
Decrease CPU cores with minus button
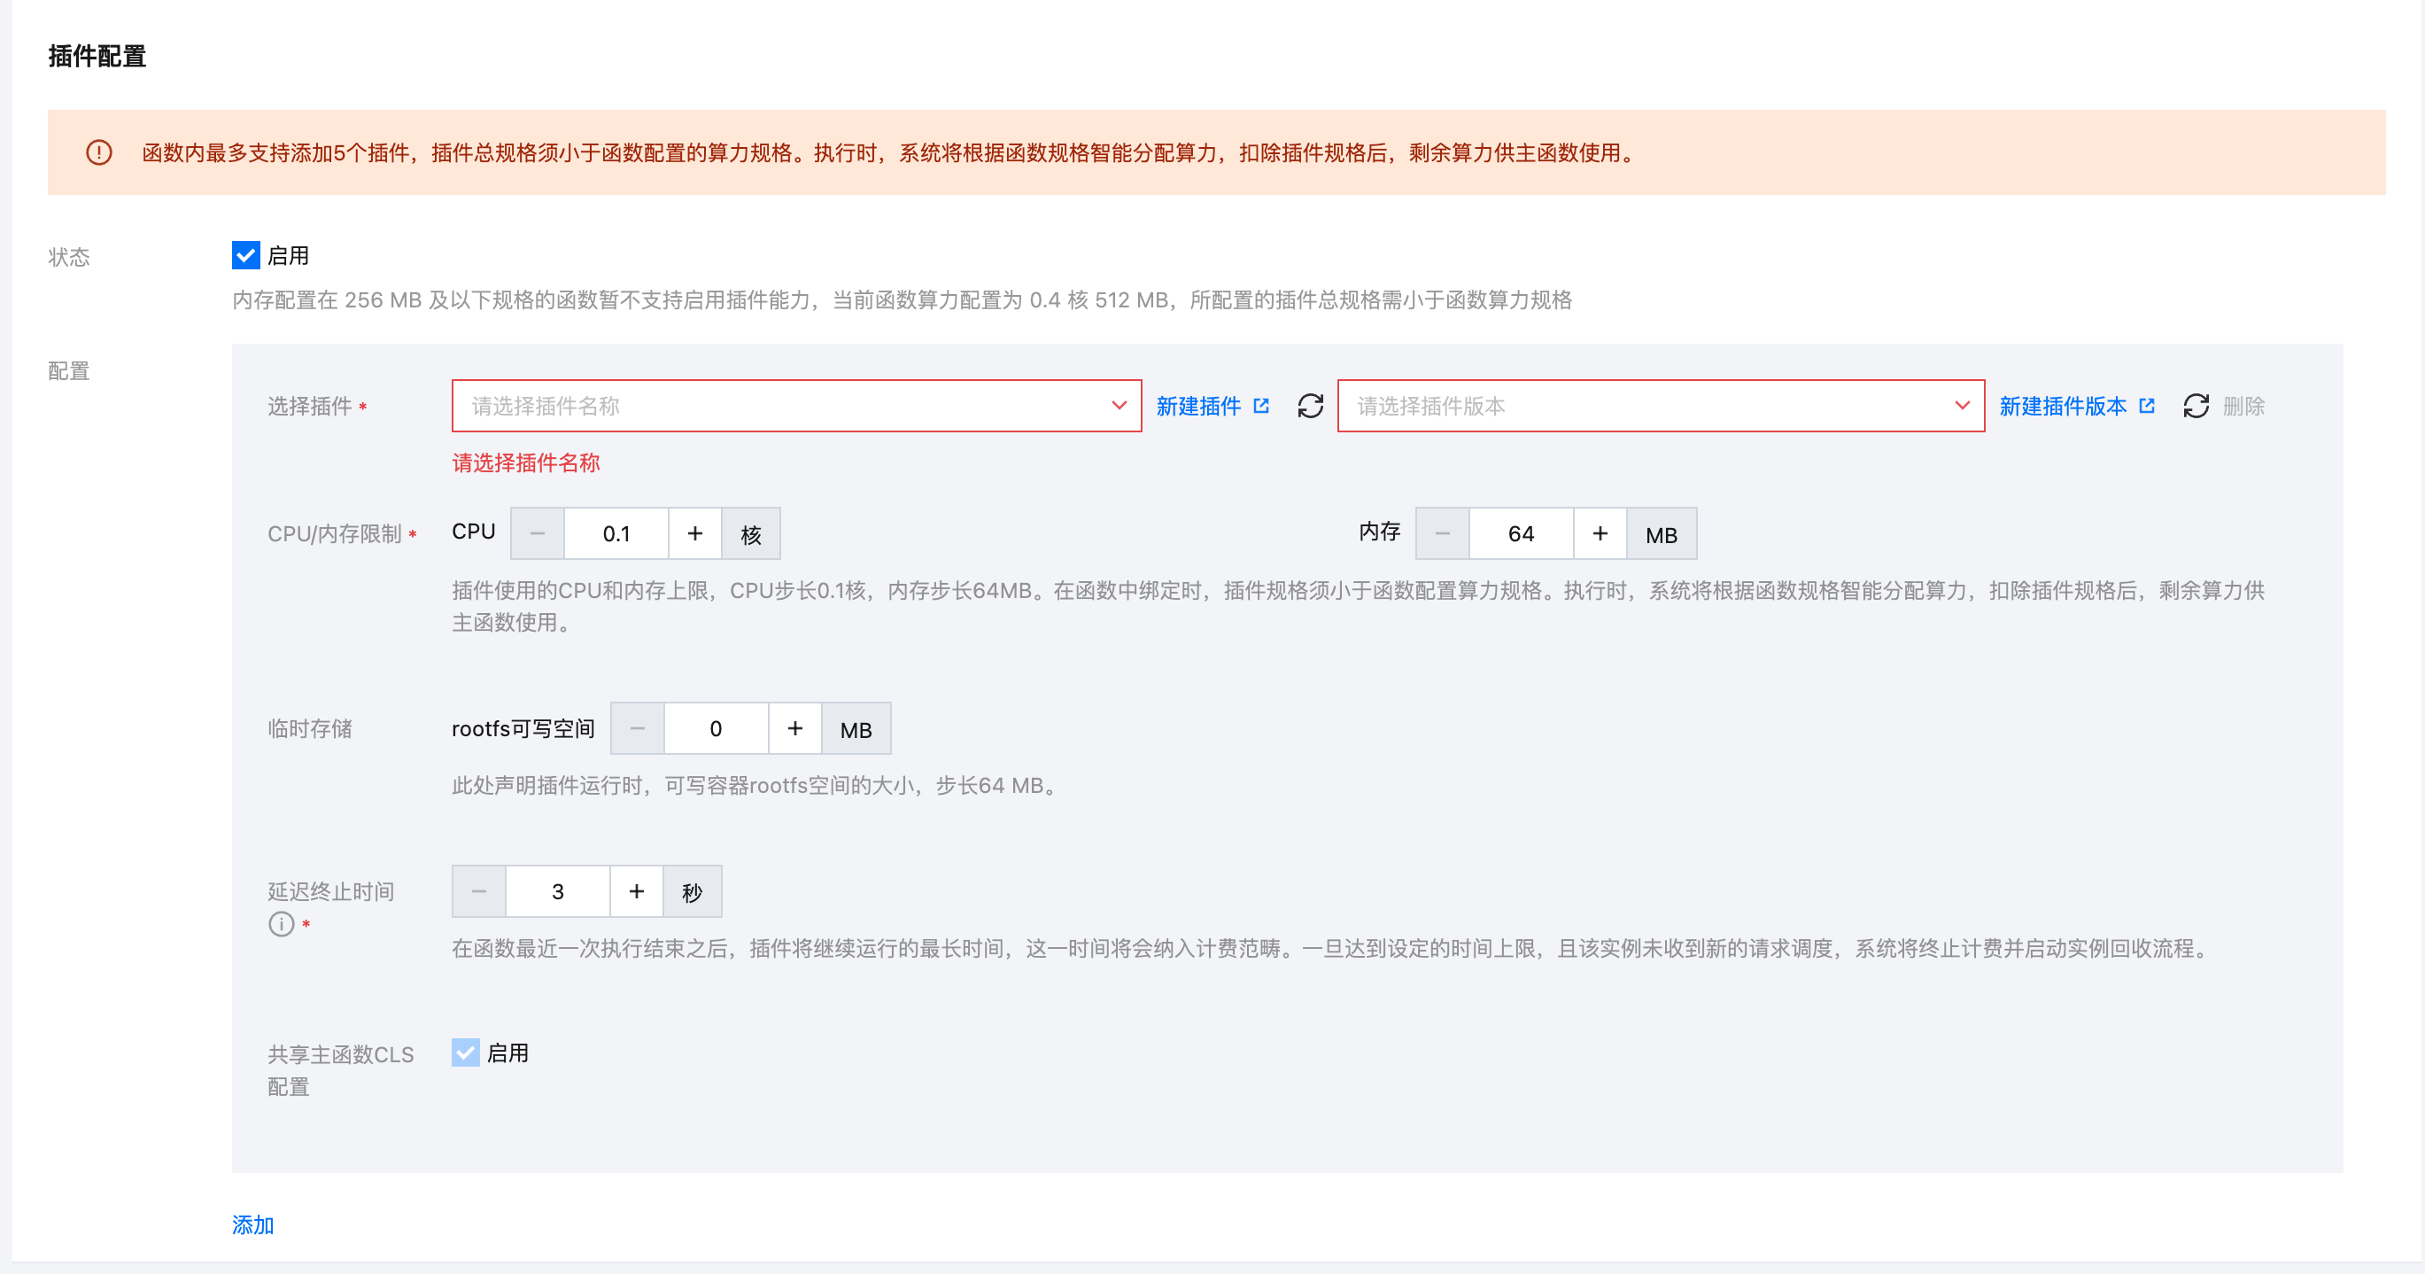pos(538,534)
